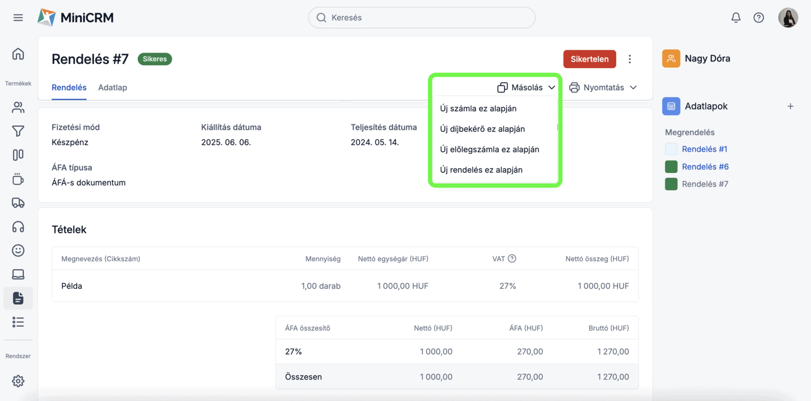This screenshot has height=401, width=811.
Task: Open the Rendelés #1 link
Action: click(x=705, y=149)
